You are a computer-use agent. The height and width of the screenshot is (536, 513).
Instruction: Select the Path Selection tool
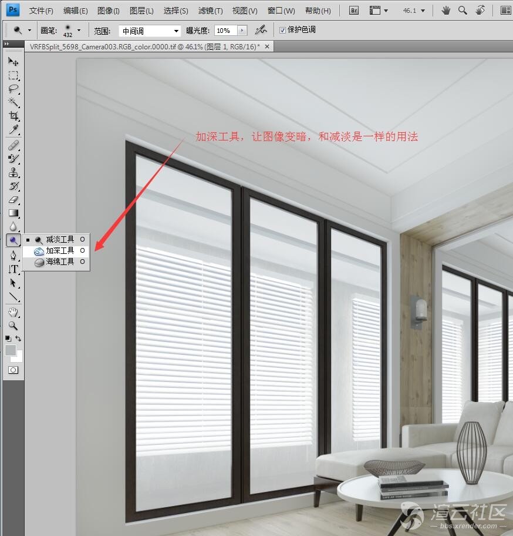(14, 283)
